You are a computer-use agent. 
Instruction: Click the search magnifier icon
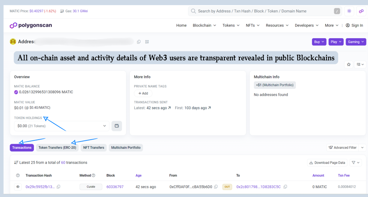(x=194, y=11)
